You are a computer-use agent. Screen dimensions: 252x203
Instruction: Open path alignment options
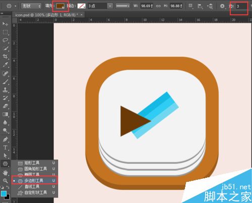click(x=200, y=6)
